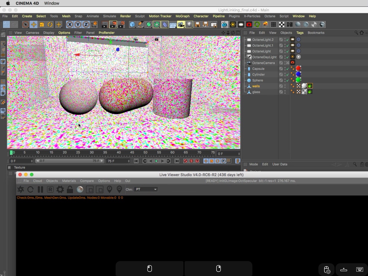Open the X-Particles menu
Image resolution: width=368 pixels, height=276 pixels.
pyautogui.click(x=252, y=16)
